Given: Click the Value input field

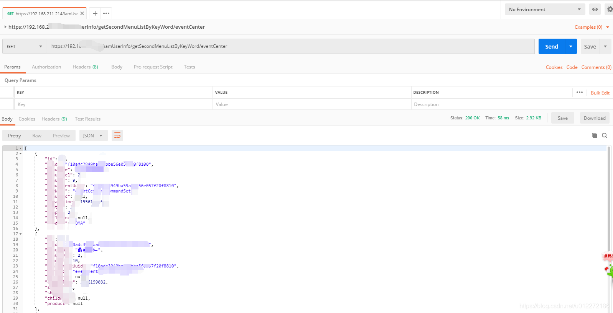Looking at the screenshot, I should (x=312, y=104).
